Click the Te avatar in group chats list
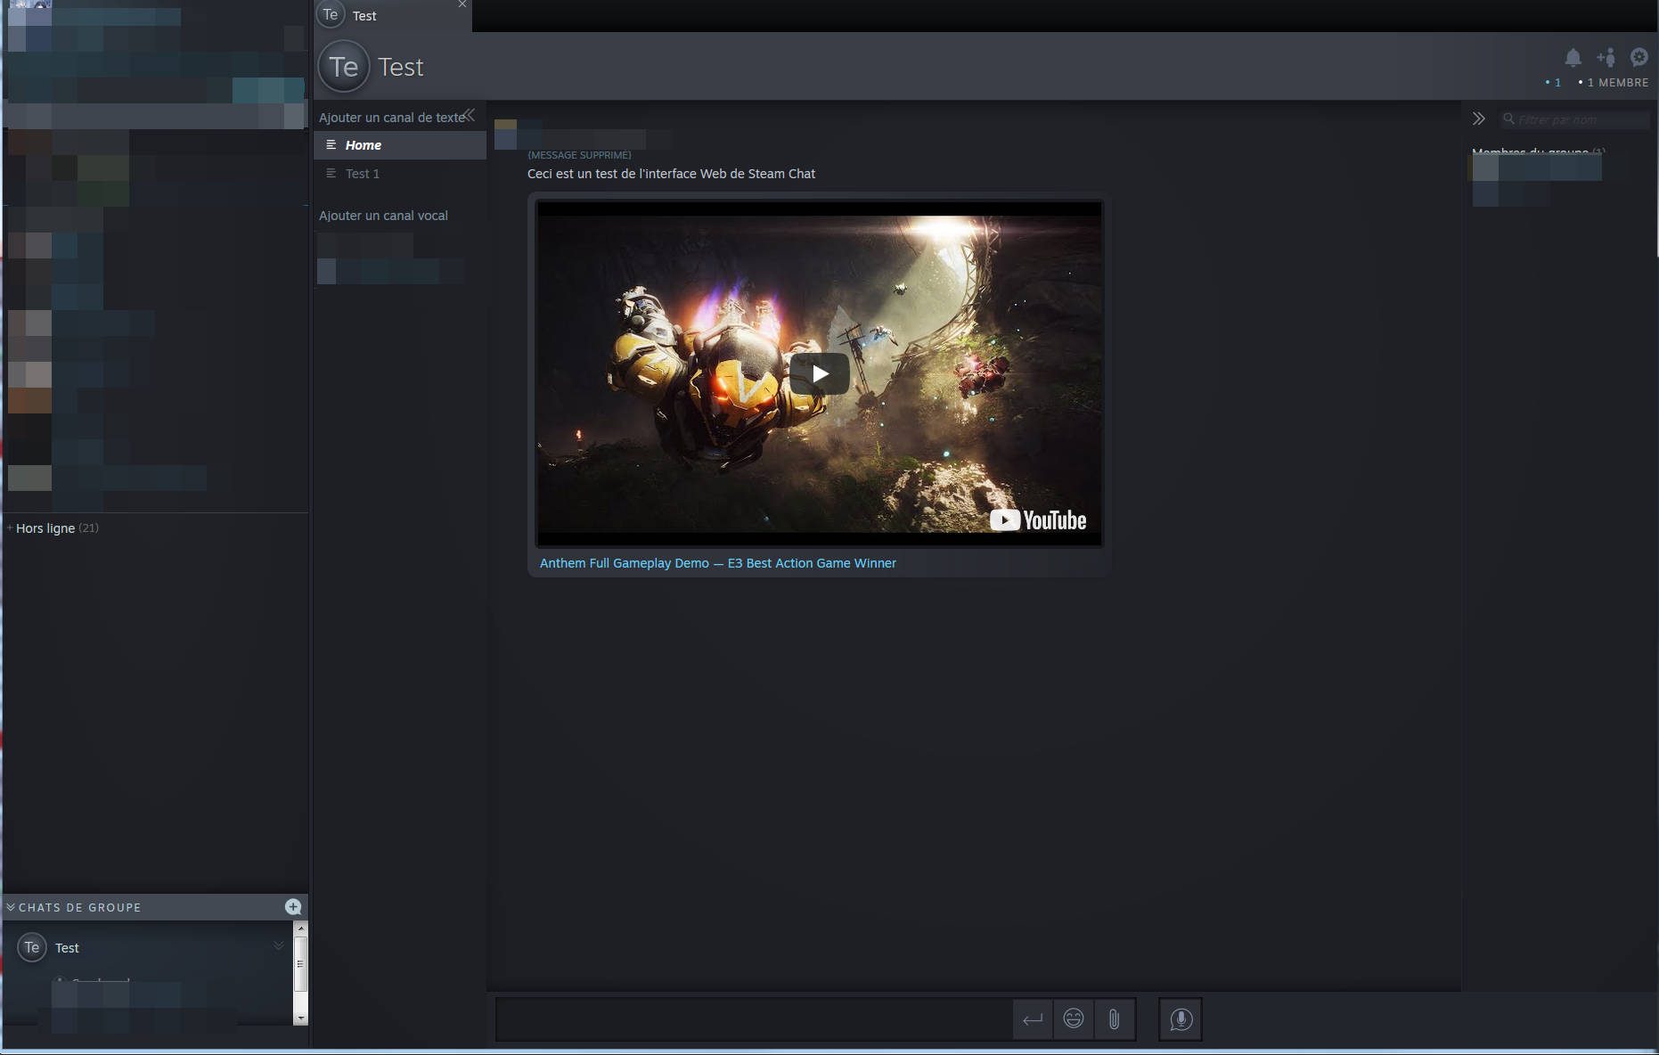Image resolution: width=1659 pixels, height=1055 pixels. click(32, 947)
